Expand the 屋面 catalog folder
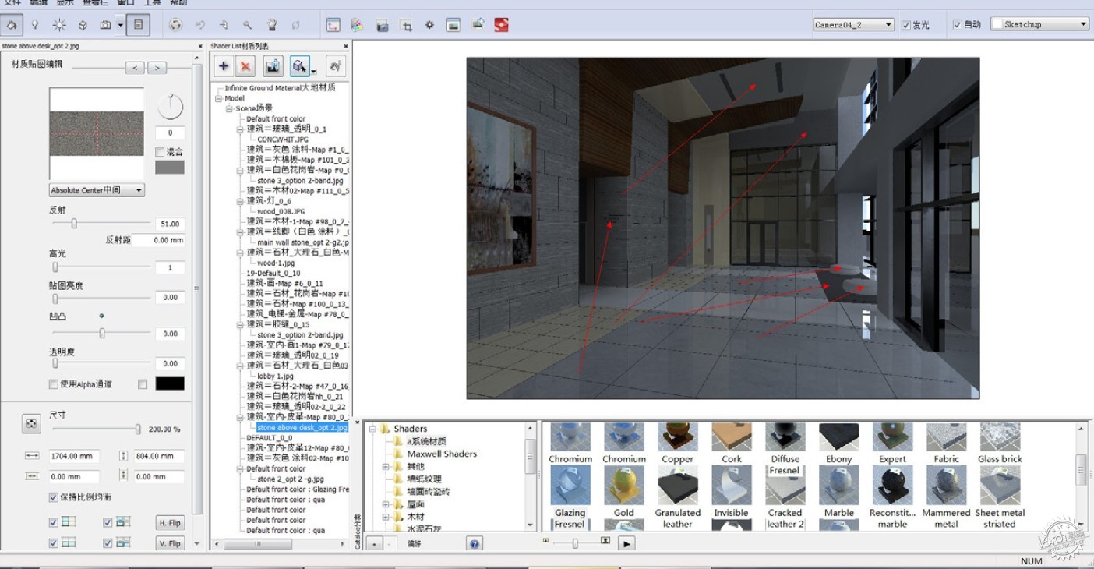The image size is (1094, 569). (386, 504)
